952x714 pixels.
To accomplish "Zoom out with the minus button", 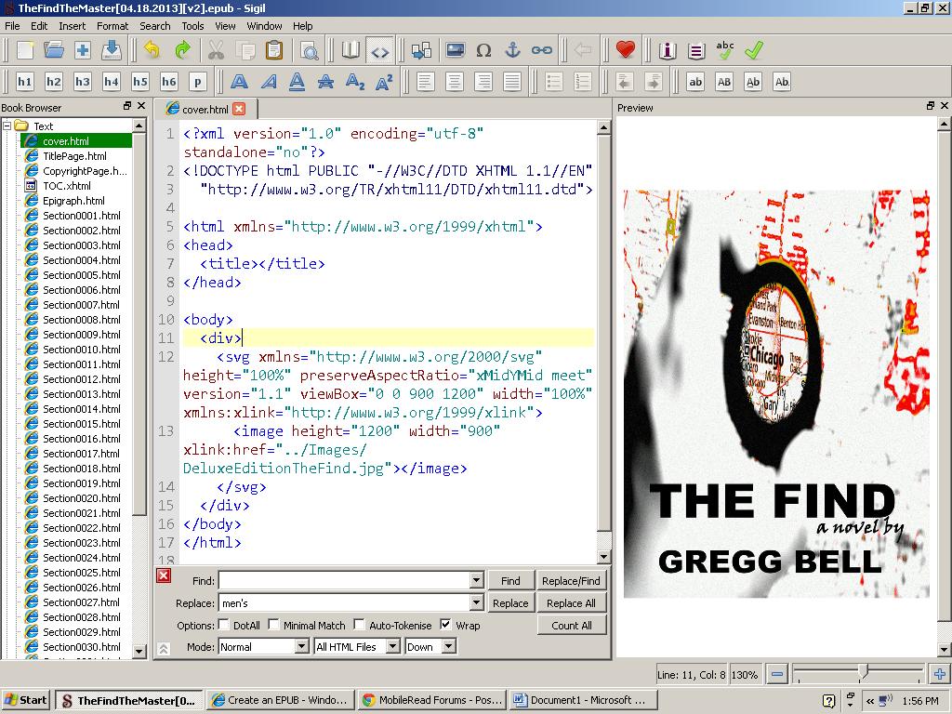I will (776, 673).
